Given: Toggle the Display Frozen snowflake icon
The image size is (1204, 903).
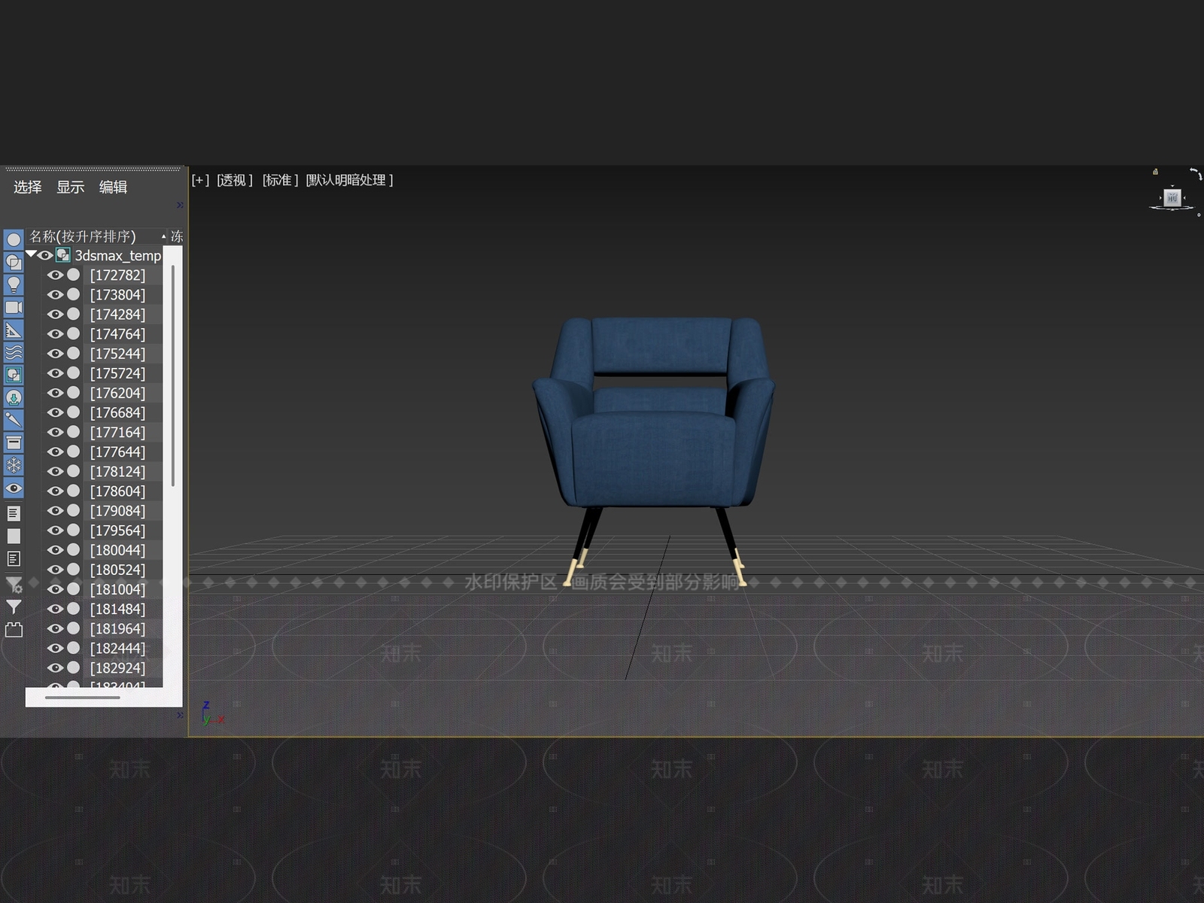Looking at the screenshot, I should [x=14, y=466].
